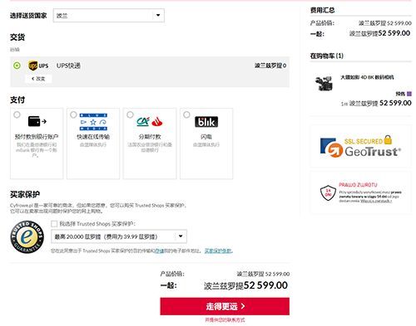
Task: Click the 14-day return shield icon
Action: (x=328, y=192)
